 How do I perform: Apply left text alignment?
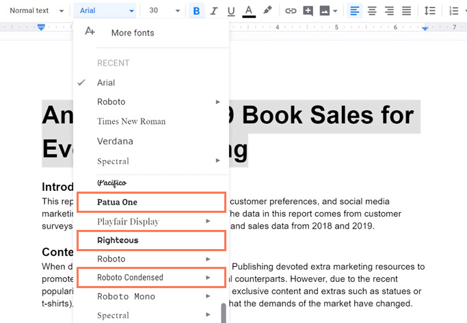point(354,11)
